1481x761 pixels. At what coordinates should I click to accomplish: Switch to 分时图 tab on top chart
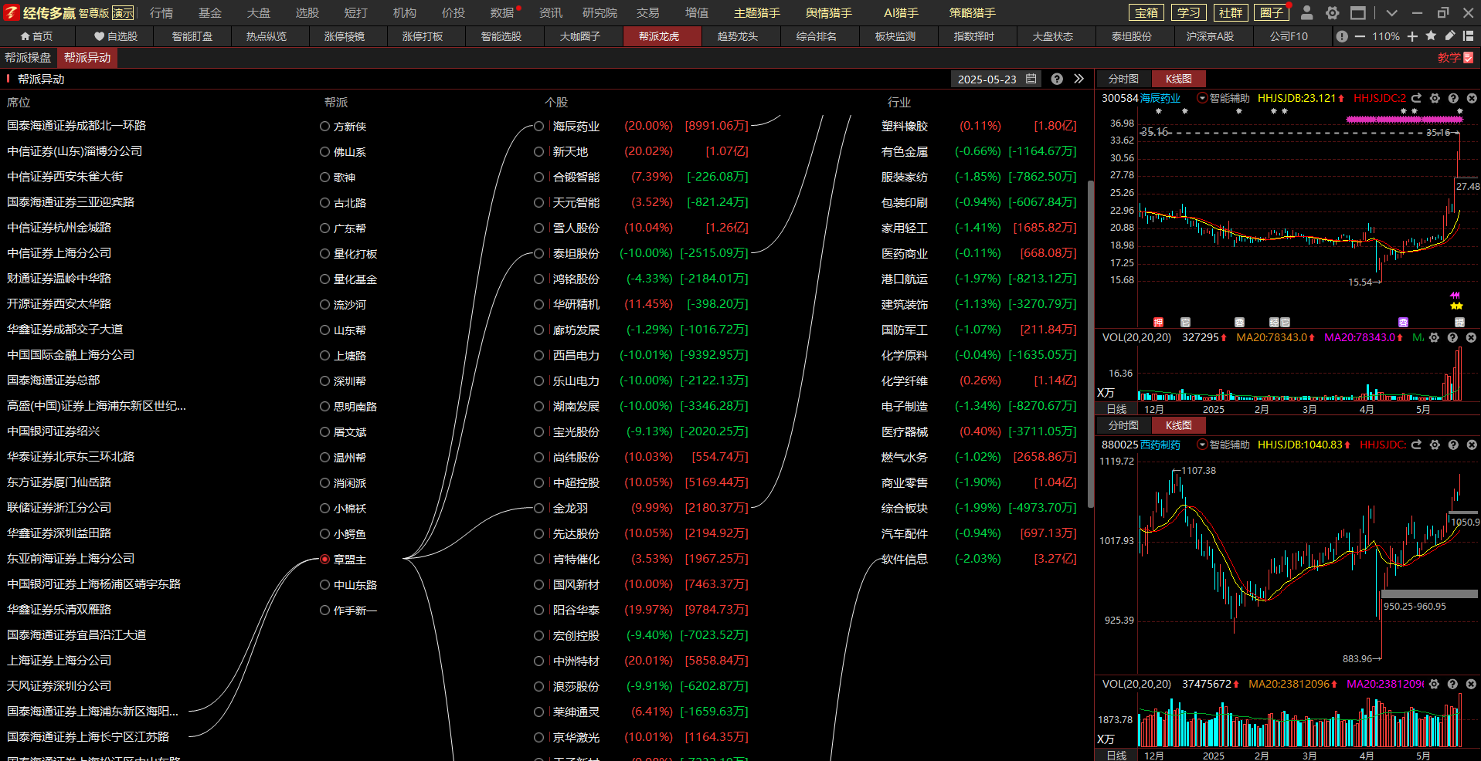click(1123, 79)
